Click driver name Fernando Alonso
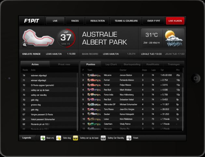The image size is (205, 157). click(127, 80)
